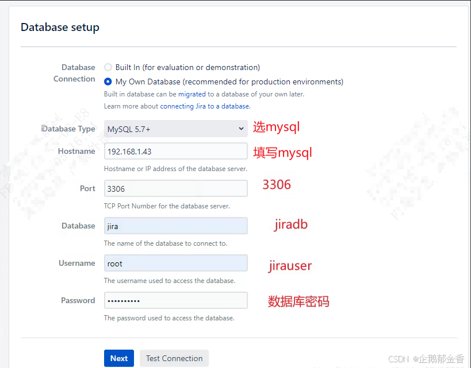
Task: Click the Next button
Action: tap(119, 358)
